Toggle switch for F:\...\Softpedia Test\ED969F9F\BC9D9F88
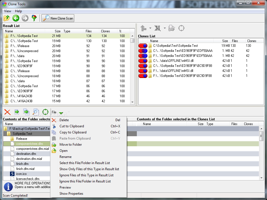 click(x=143, y=76)
